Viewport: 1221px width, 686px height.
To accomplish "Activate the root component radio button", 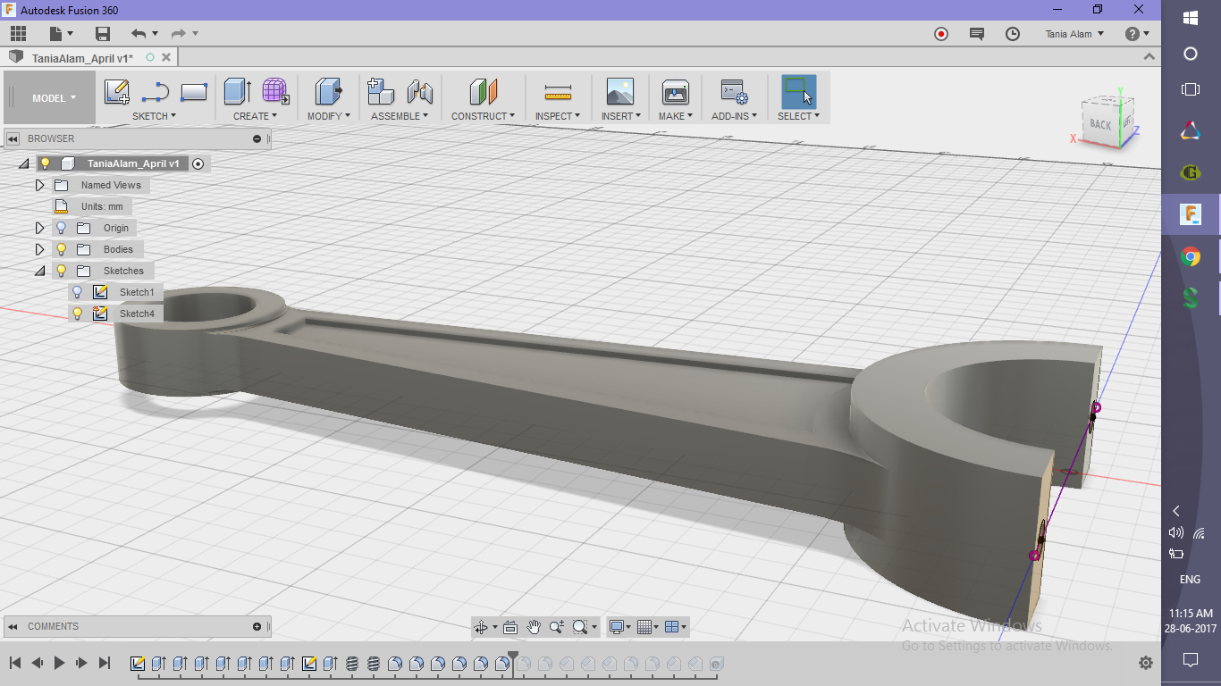I will coord(198,163).
